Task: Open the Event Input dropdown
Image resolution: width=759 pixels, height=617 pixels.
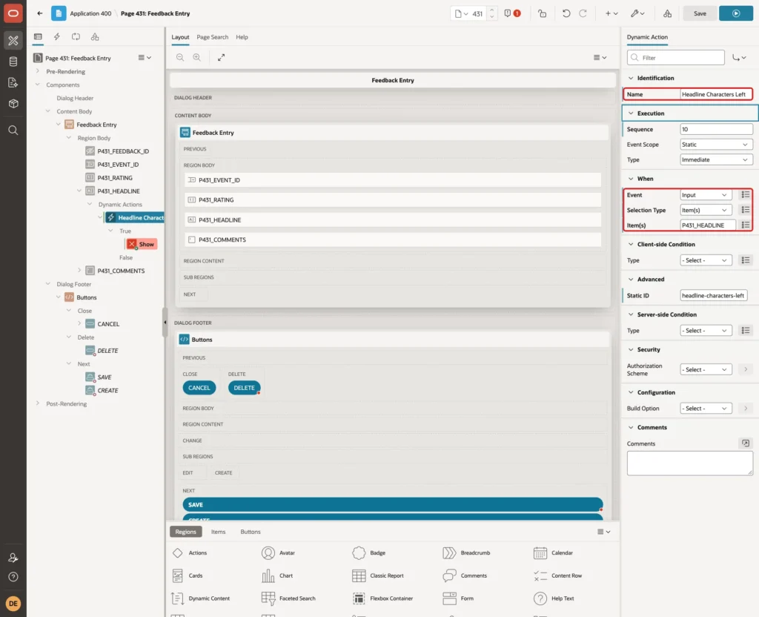Action: [706, 195]
